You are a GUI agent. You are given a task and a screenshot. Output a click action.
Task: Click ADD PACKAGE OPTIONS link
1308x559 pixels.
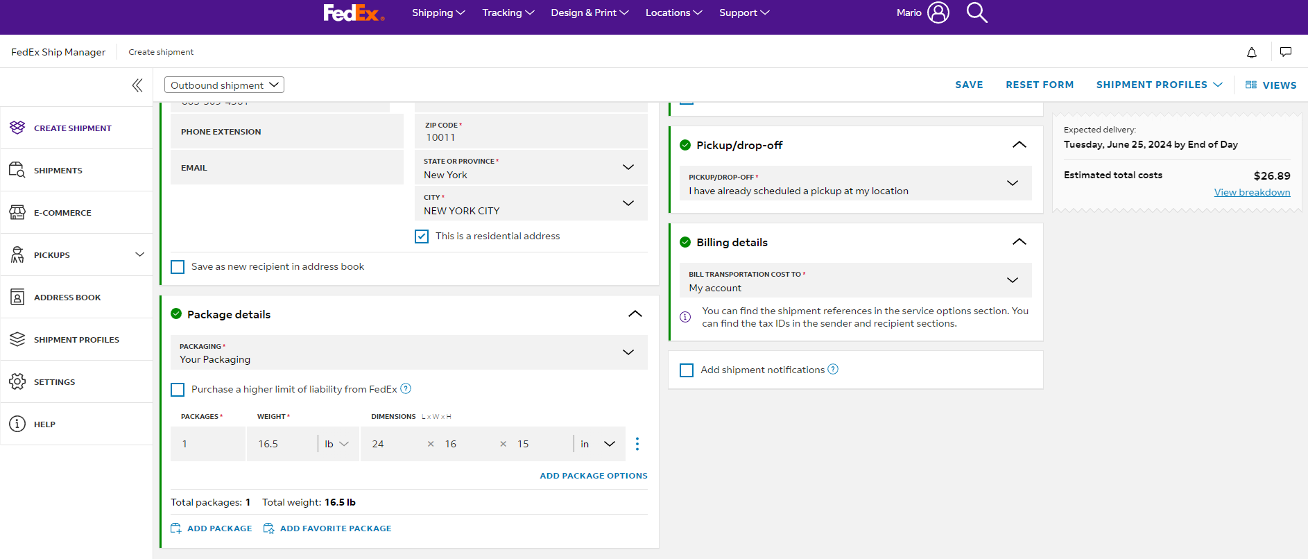tap(594, 476)
